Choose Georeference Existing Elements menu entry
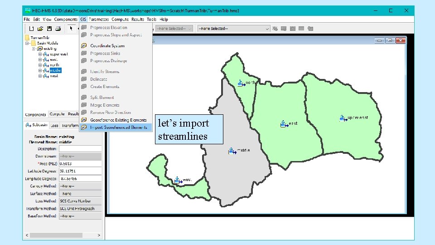Viewport: 435px width, 245px height. click(x=116, y=120)
